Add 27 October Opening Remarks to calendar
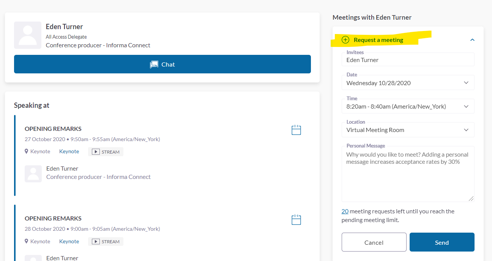 [296, 130]
